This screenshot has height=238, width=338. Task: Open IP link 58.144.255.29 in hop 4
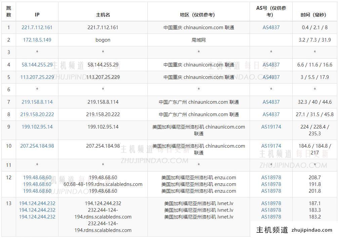[x=37, y=64]
